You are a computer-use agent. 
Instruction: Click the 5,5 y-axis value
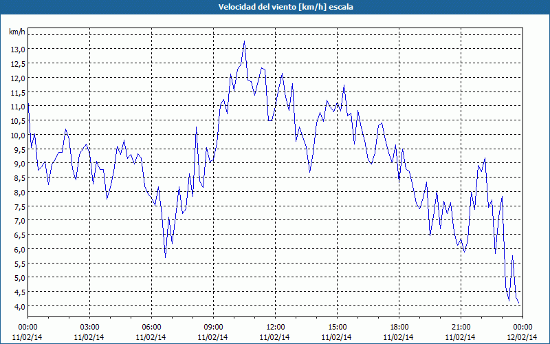coord(20,264)
